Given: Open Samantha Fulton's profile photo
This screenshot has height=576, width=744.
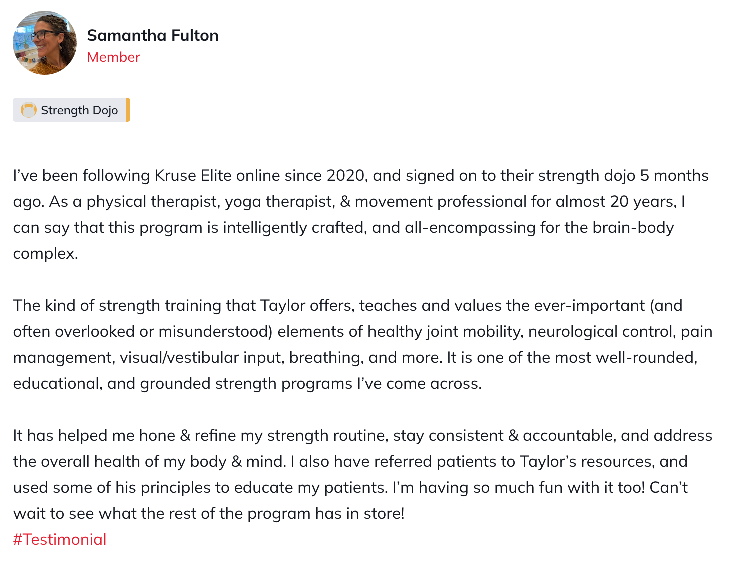Looking at the screenshot, I should click(x=45, y=43).
